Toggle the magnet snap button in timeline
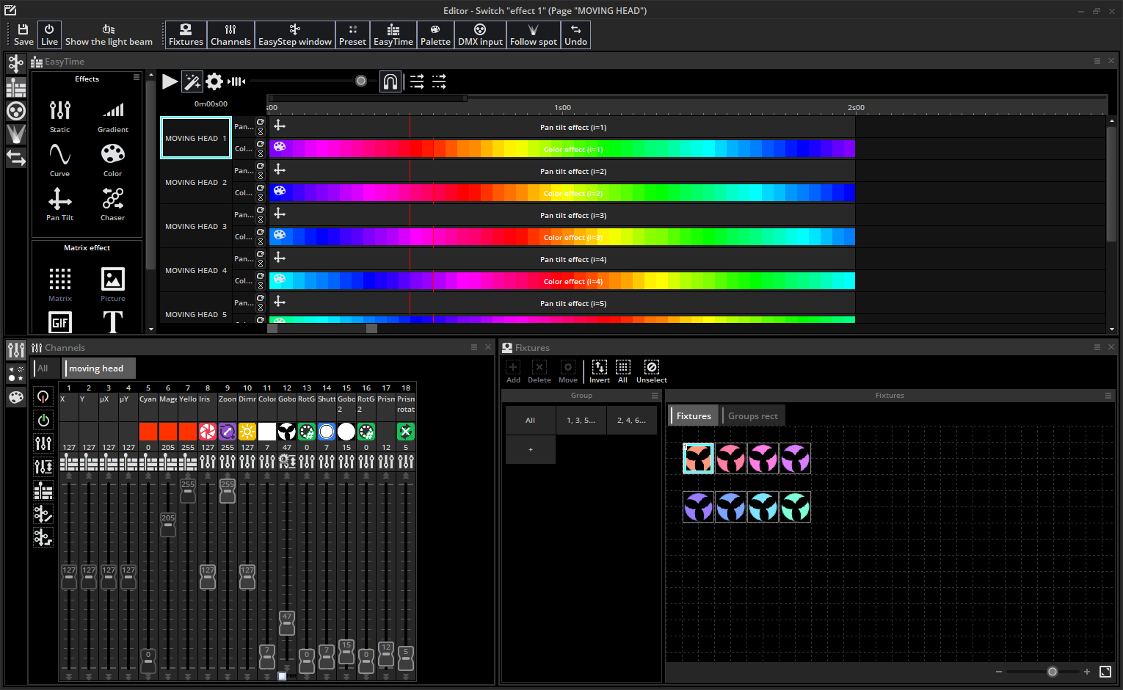 pos(390,81)
